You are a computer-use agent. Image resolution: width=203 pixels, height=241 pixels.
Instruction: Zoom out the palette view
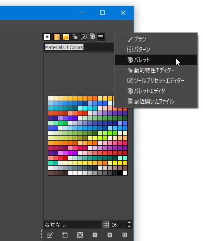[95, 235]
